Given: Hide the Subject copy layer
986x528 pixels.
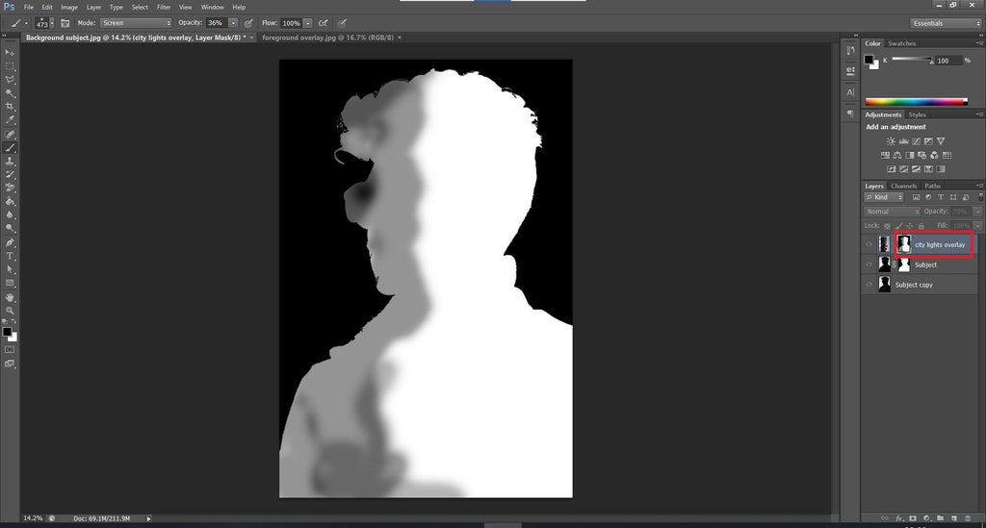Looking at the screenshot, I should point(869,285).
